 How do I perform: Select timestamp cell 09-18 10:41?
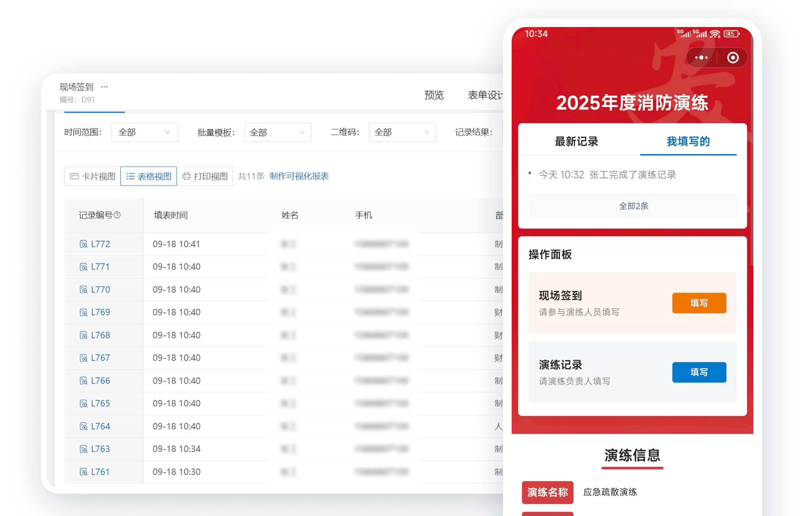pyautogui.click(x=177, y=244)
